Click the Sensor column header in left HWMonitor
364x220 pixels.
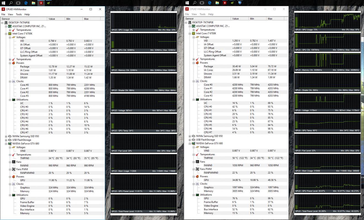pyautogui.click(x=24, y=19)
